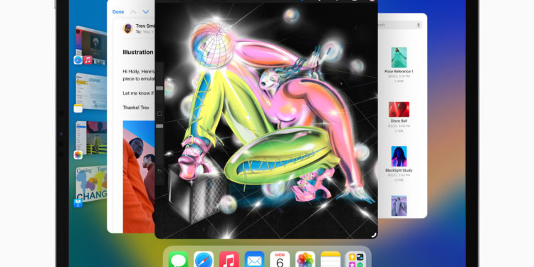Adjust the brush size slider in Procreate

click(x=159, y=88)
